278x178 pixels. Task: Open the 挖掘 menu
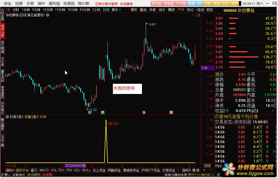point(19,3)
